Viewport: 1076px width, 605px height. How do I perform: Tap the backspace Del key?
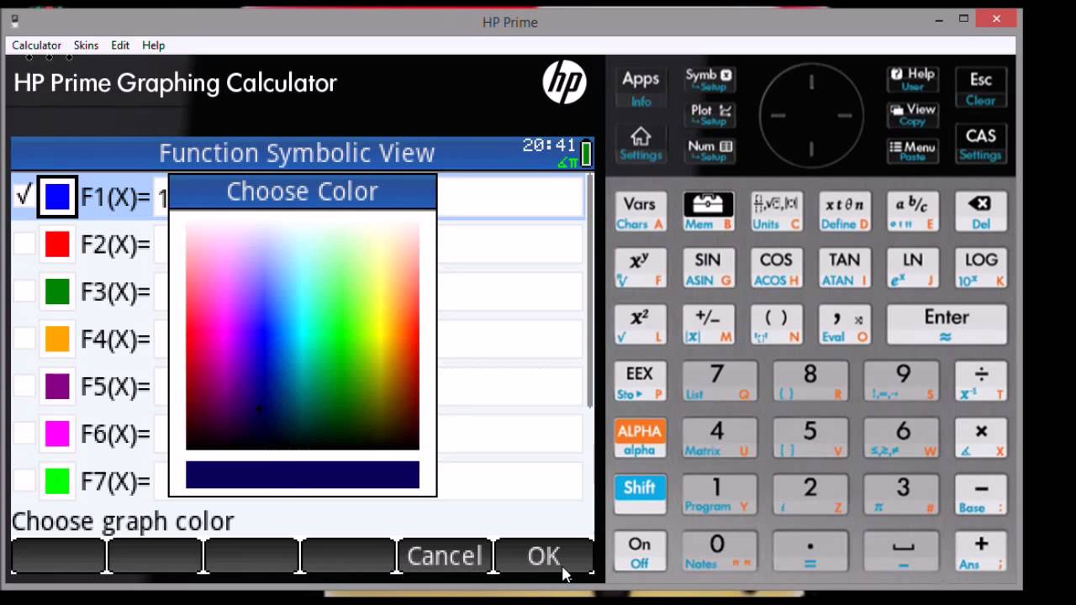[x=981, y=212]
